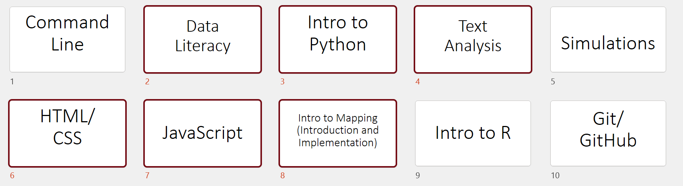Choose the Intro to R slide
The height and width of the screenshot is (186, 683).
473,133
